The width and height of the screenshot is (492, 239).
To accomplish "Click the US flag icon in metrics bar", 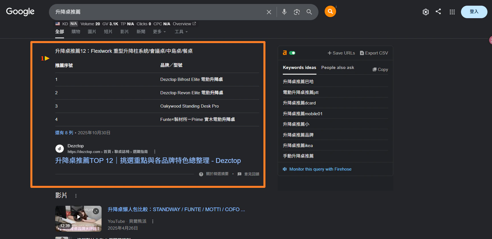I will pos(58,24).
